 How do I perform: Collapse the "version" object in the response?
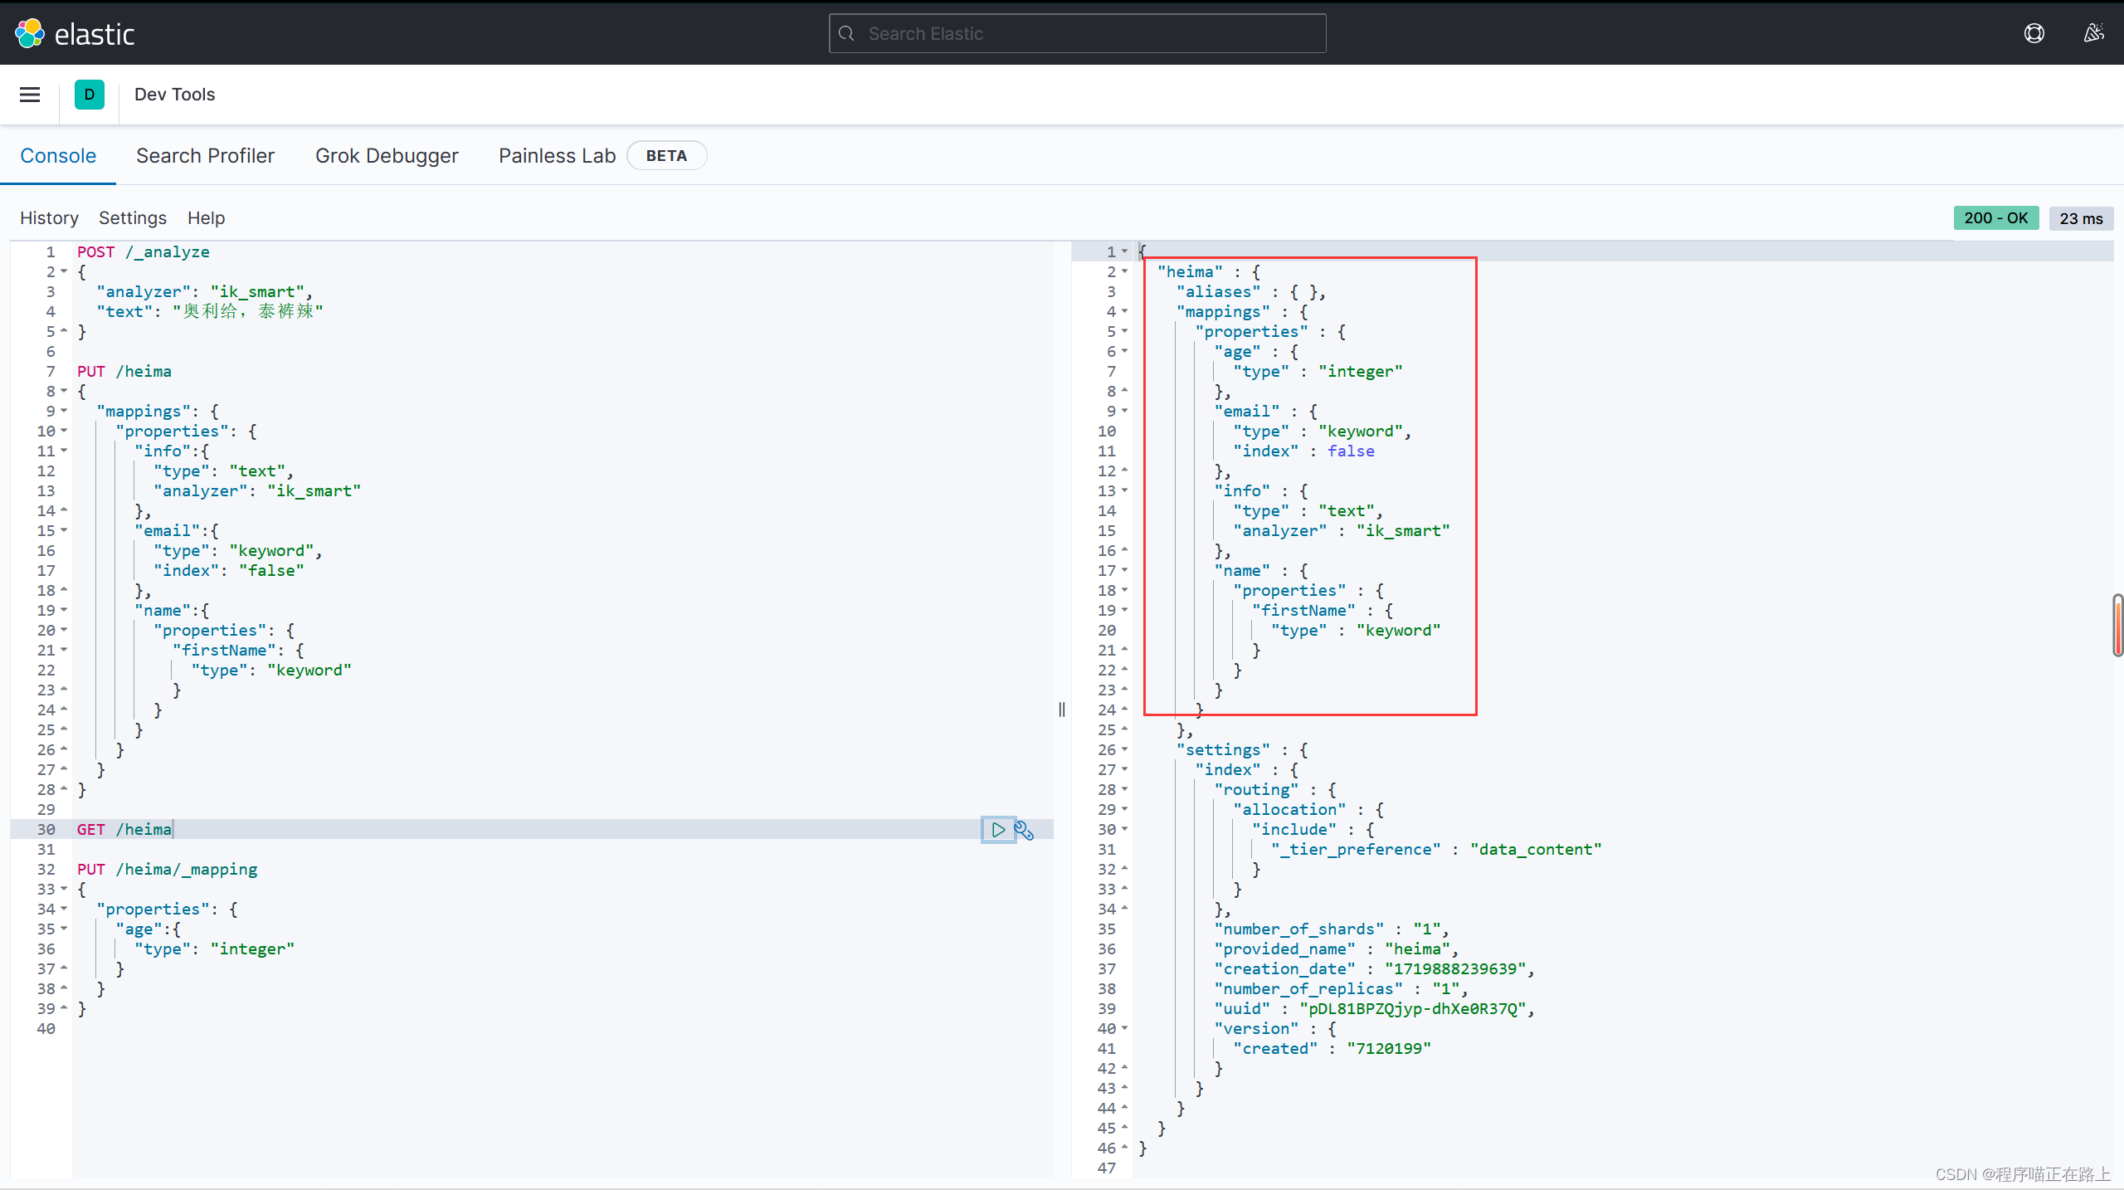(x=1125, y=1029)
